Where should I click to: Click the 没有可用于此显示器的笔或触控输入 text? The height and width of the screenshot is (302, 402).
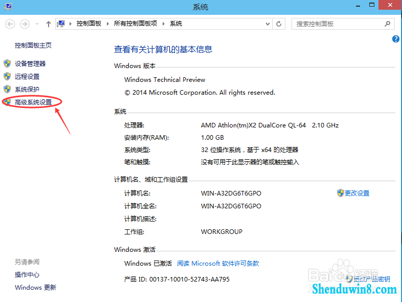[250, 162]
